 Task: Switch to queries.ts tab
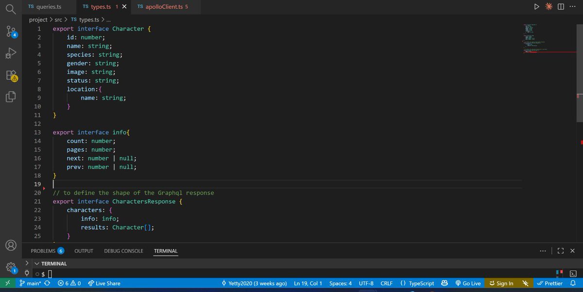(49, 7)
